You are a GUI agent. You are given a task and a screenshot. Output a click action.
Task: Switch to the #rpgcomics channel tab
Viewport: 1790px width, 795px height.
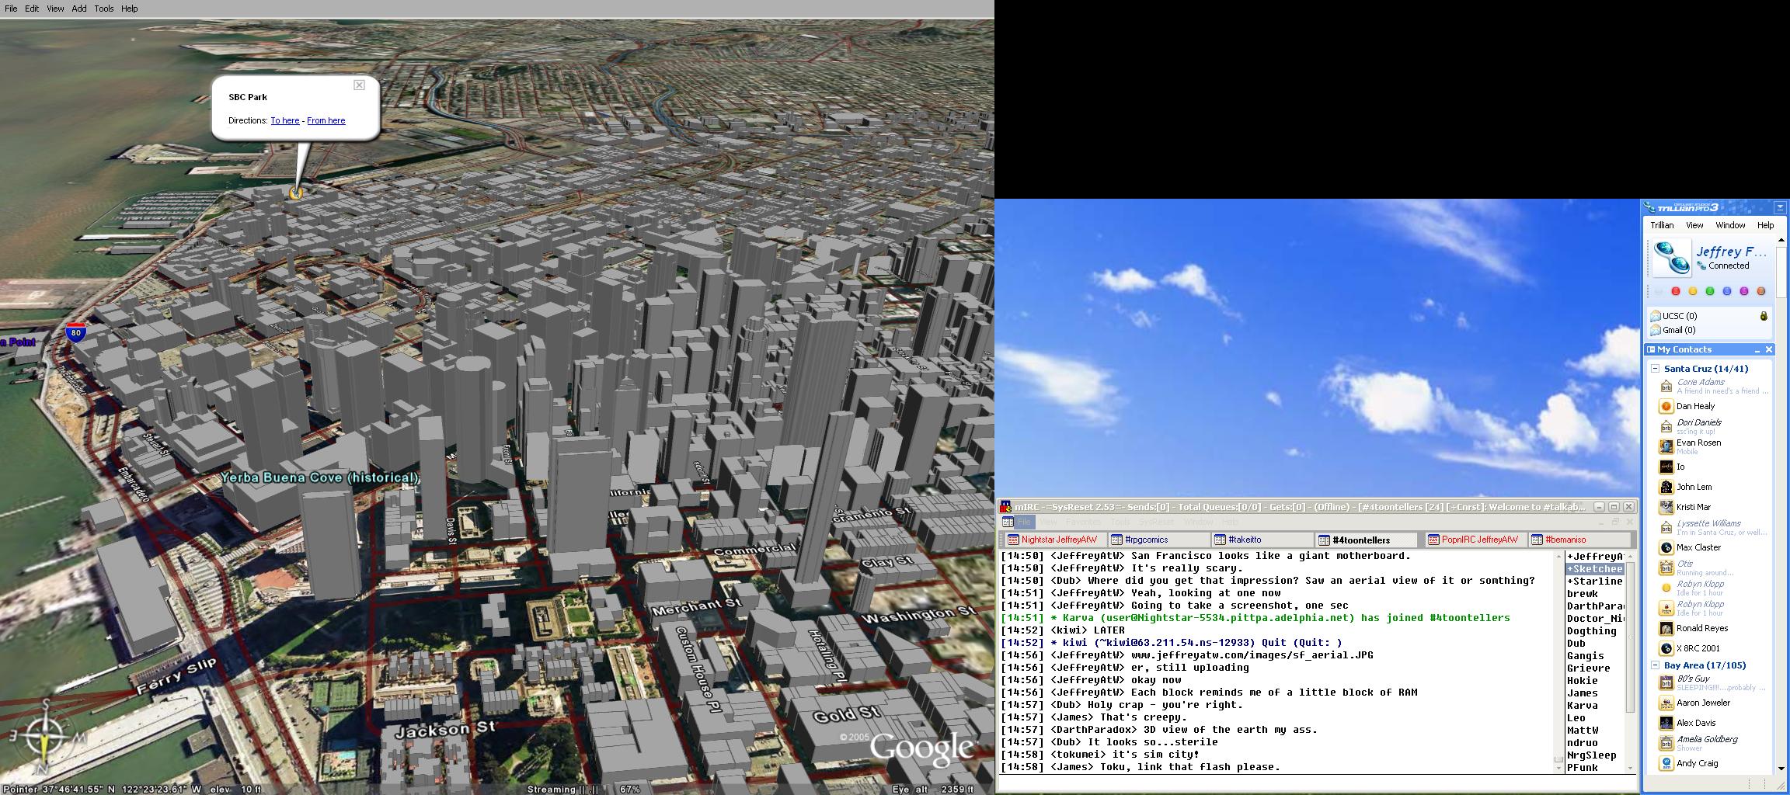[1158, 540]
